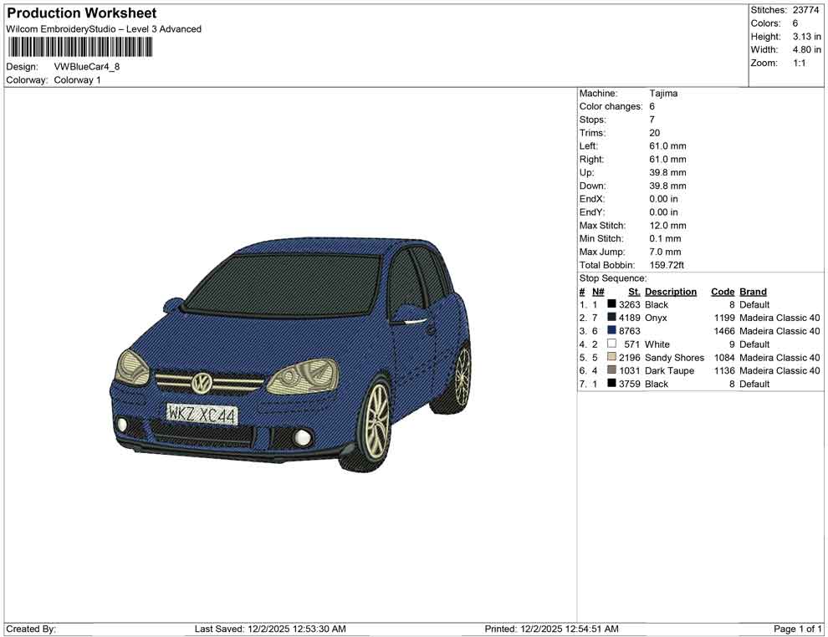The width and height of the screenshot is (828, 637).
Task: Click the Total Bobbin value '159.72ft'
Action: 667,265
